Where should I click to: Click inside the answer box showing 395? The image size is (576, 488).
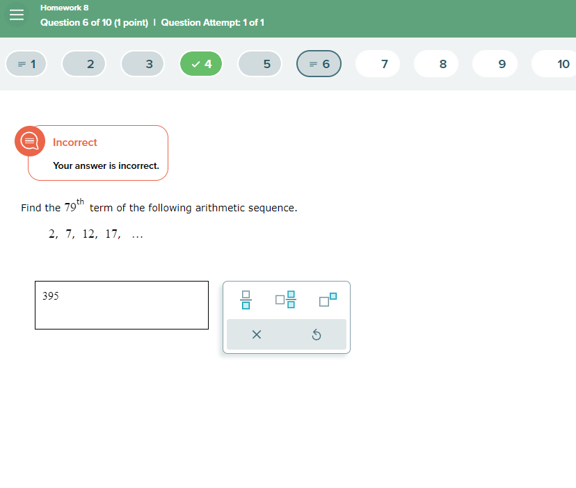(121, 304)
